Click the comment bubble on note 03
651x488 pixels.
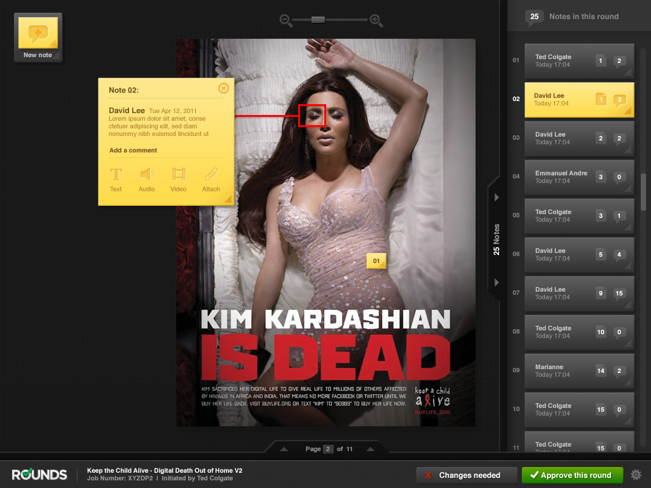pyautogui.click(x=619, y=139)
